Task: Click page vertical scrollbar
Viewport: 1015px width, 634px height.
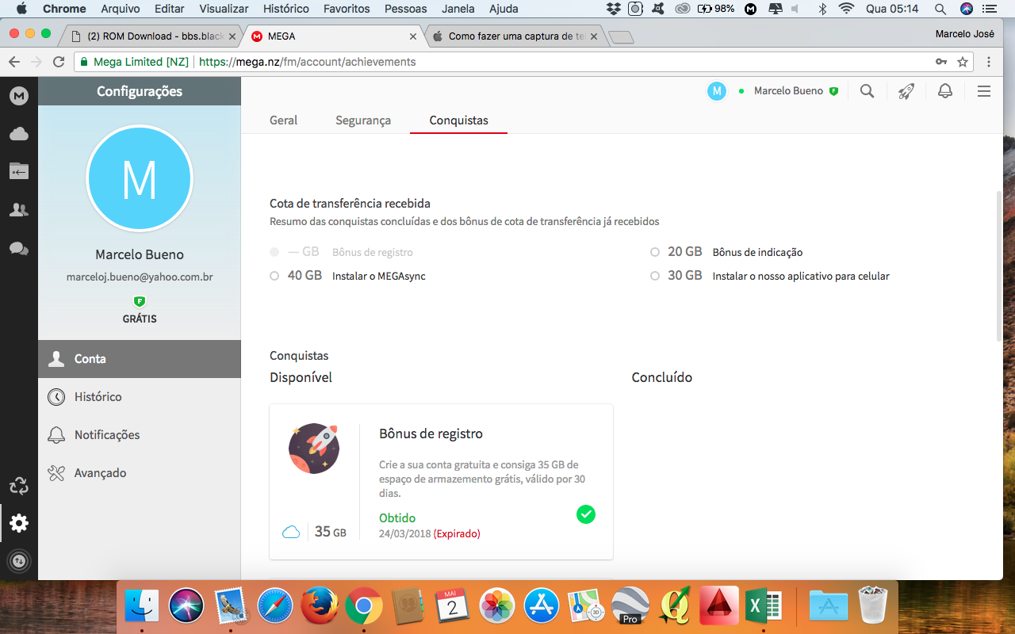Action: click(x=998, y=265)
